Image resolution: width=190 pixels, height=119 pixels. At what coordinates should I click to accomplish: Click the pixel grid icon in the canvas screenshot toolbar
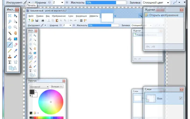pyautogui.click(x=81, y=21)
